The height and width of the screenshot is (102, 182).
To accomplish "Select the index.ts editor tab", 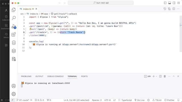I will point(28,9).
